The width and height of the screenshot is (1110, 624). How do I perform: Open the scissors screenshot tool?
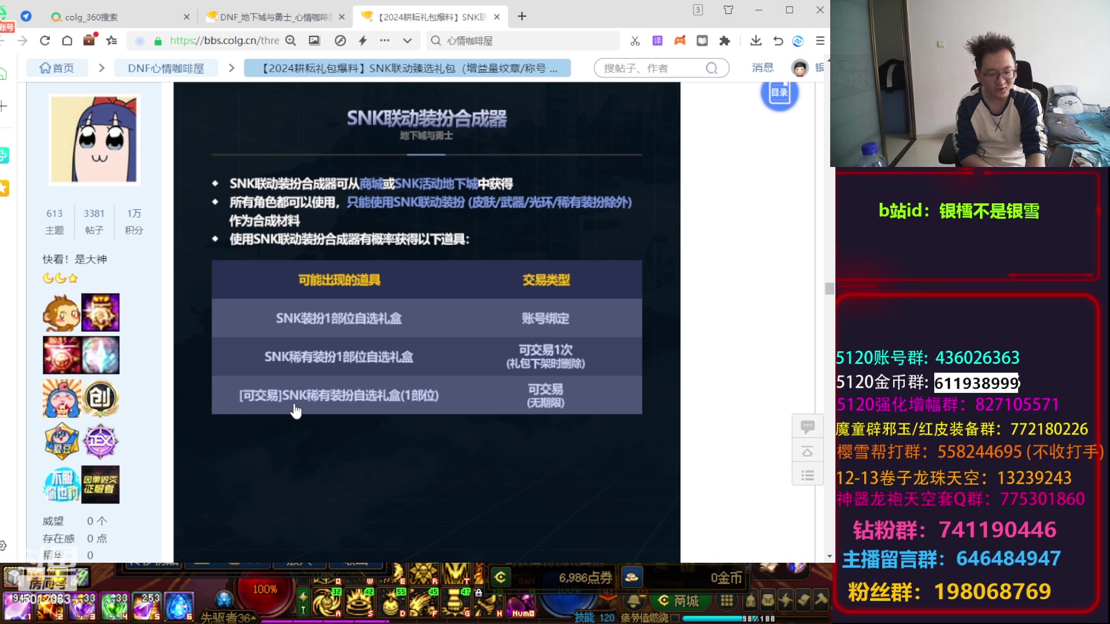click(x=635, y=40)
